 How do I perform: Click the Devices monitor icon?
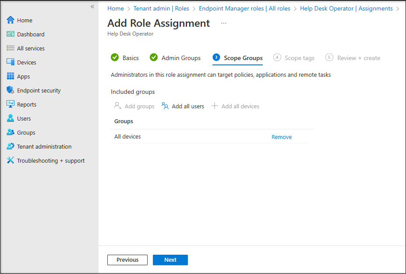(x=11, y=62)
